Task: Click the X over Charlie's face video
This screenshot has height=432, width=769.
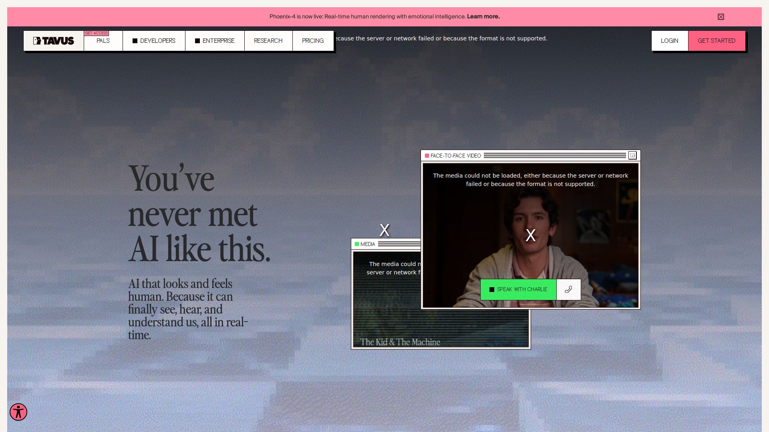Action: click(x=530, y=236)
